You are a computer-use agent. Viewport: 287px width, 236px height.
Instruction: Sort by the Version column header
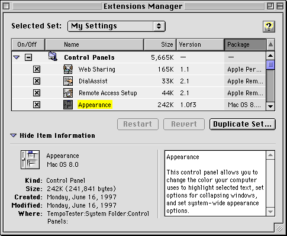point(200,44)
